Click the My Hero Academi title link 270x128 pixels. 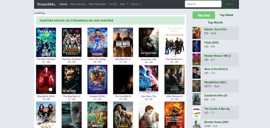(72, 59)
